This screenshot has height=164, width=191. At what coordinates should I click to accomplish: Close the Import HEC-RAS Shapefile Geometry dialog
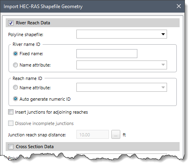[179, 6]
